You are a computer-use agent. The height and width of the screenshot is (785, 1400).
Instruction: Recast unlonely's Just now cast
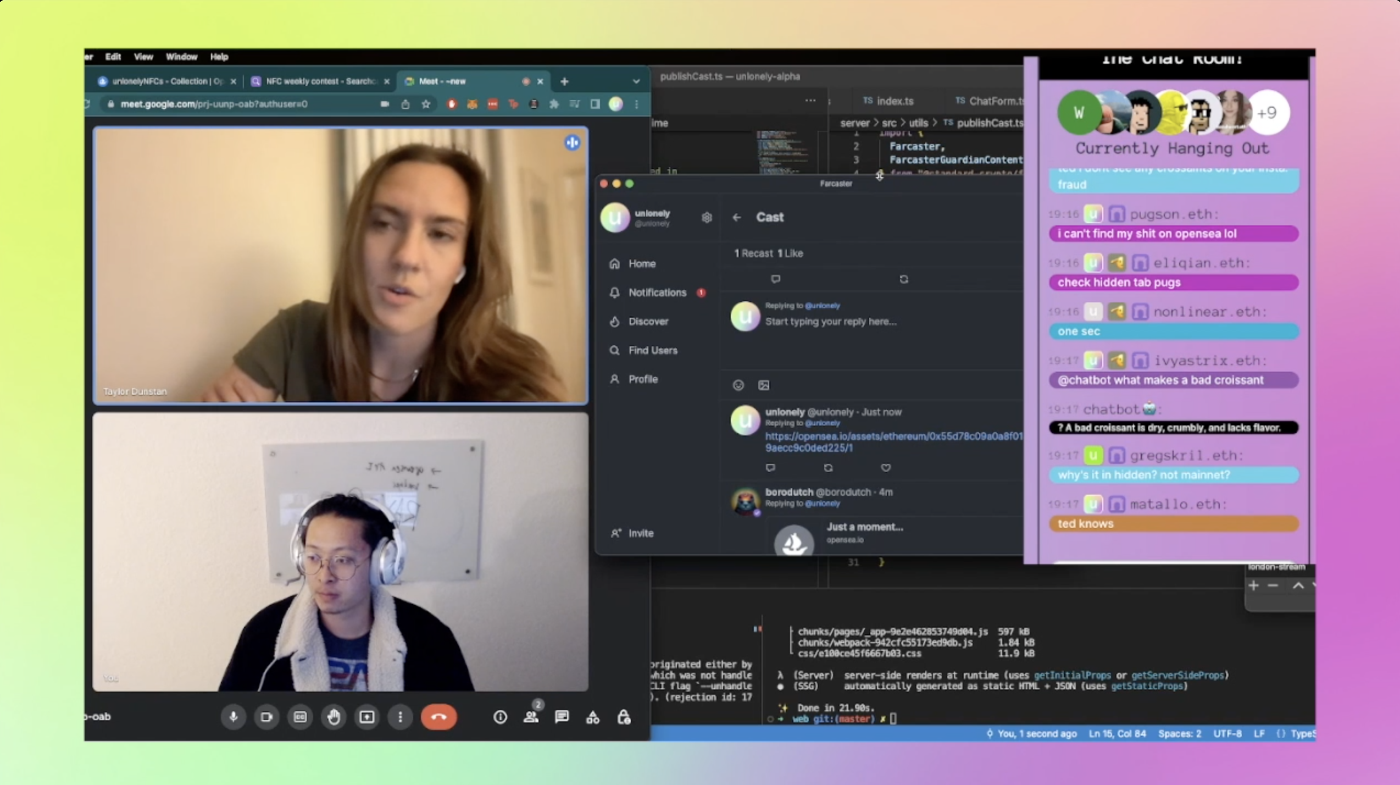pyautogui.click(x=828, y=468)
